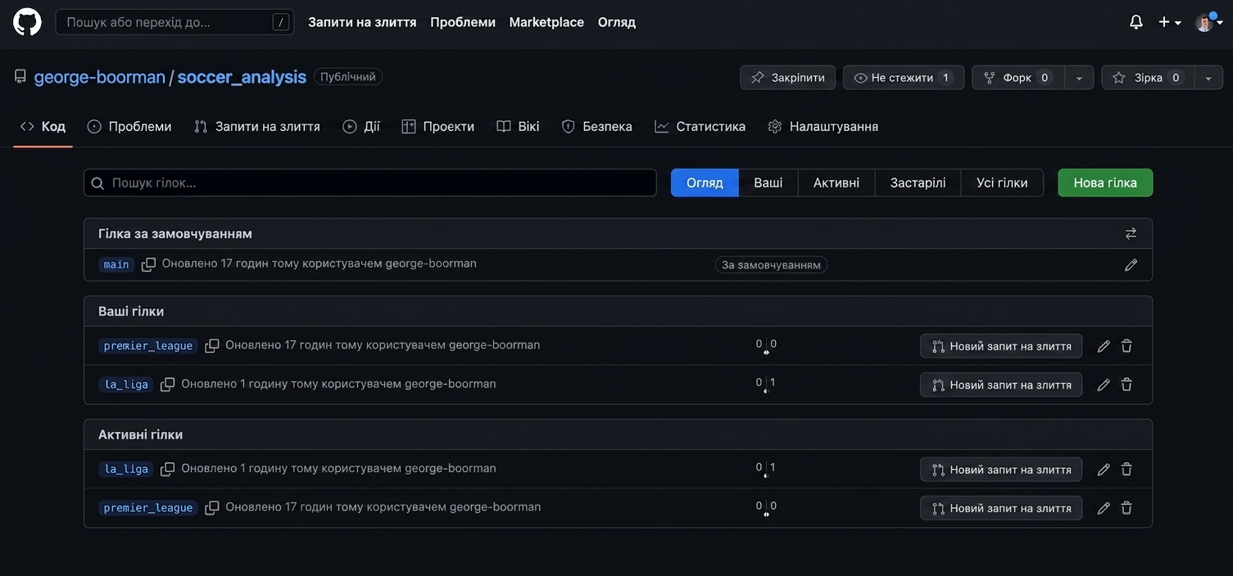1233x576 pixels.
Task: New pull request for premier_league in Ваші гілки
Action: (x=1001, y=346)
